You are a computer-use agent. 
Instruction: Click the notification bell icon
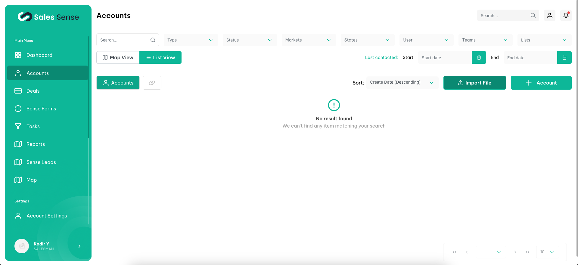click(x=566, y=15)
